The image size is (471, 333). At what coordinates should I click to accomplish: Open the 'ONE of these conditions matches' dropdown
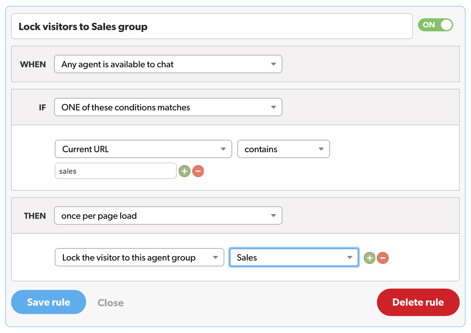[x=168, y=107]
